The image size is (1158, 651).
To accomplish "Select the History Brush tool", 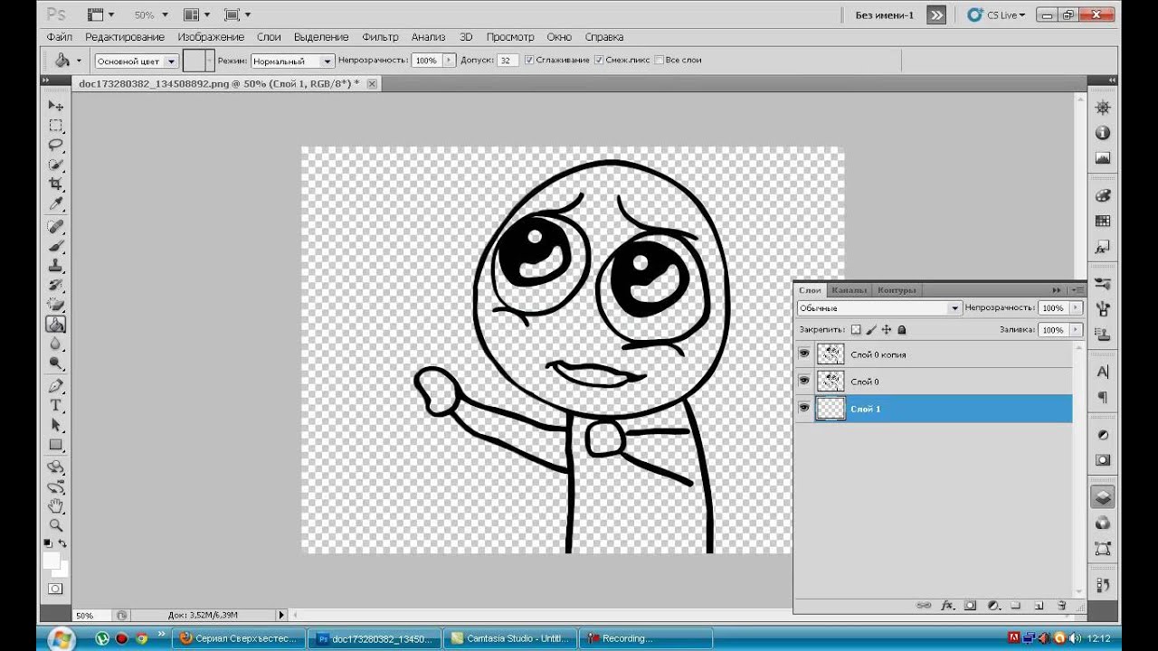I will coord(56,285).
